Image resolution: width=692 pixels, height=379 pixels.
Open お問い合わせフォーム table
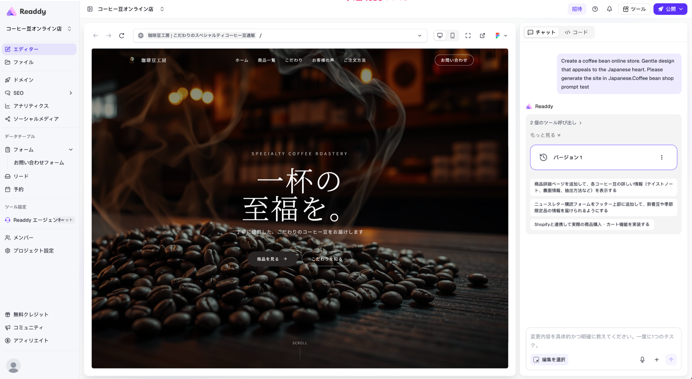coord(39,163)
